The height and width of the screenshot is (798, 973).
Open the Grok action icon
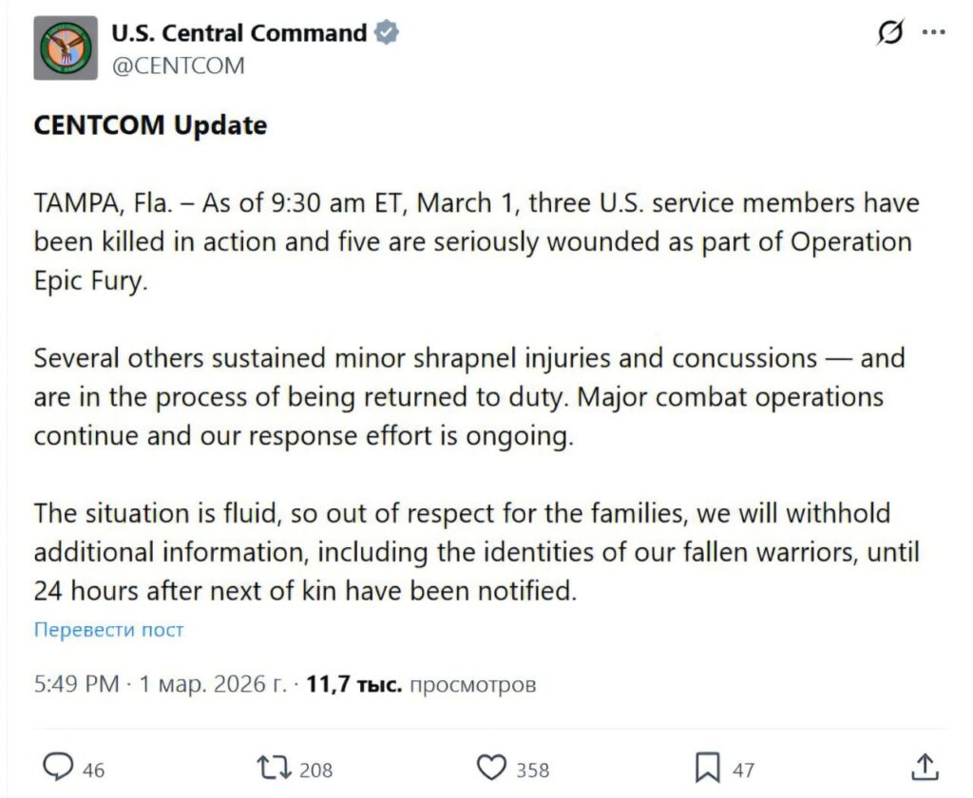pos(890,33)
